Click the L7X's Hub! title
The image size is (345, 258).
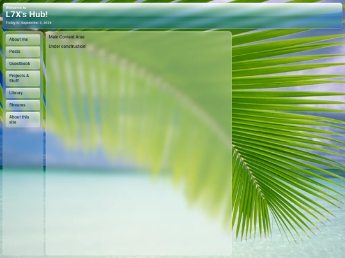(27, 15)
